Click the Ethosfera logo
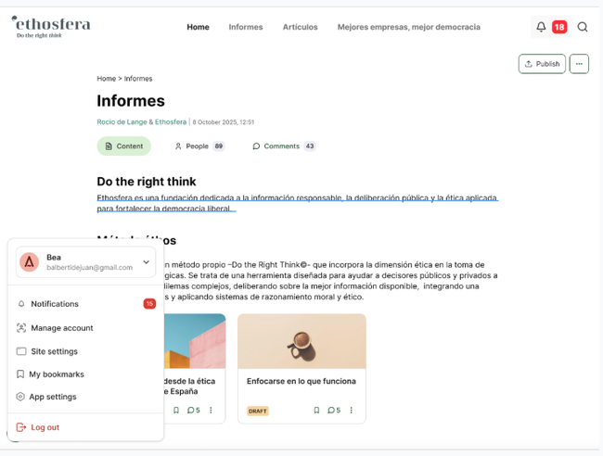 (x=51, y=26)
